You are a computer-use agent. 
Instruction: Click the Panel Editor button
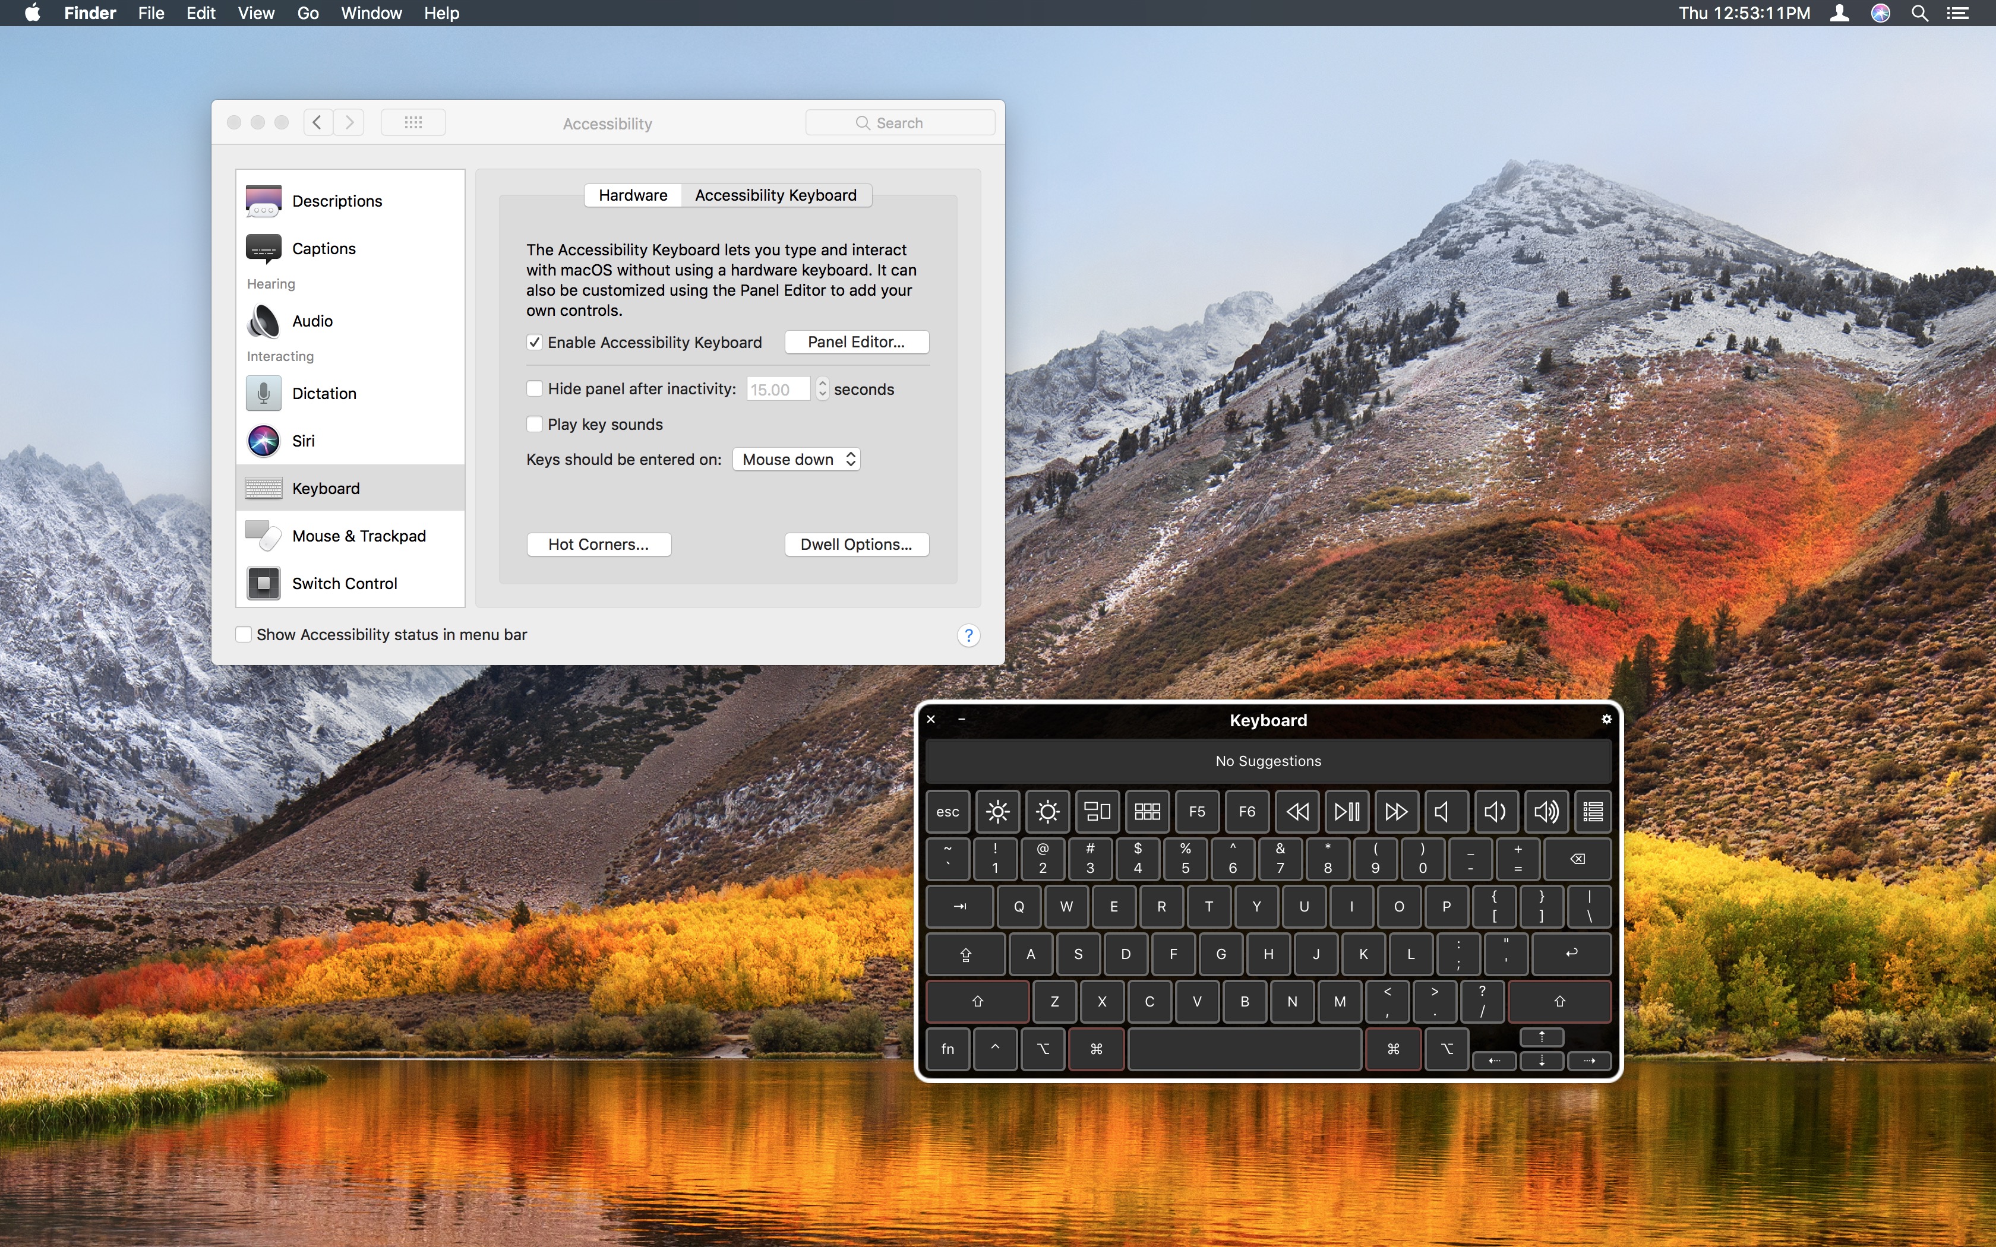(856, 342)
